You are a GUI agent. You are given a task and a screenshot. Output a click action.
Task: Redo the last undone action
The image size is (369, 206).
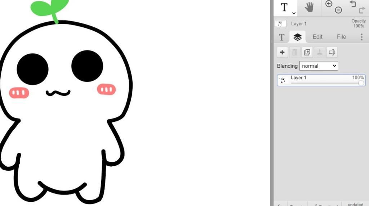[x=362, y=10]
